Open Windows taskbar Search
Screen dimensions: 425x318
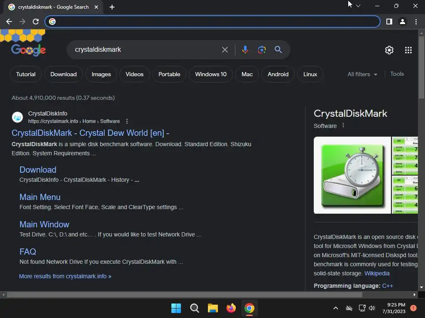194,308
